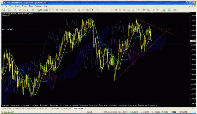Click the Periods clock icon
Viewport: 197px width, 114px height.
[169, 10]
